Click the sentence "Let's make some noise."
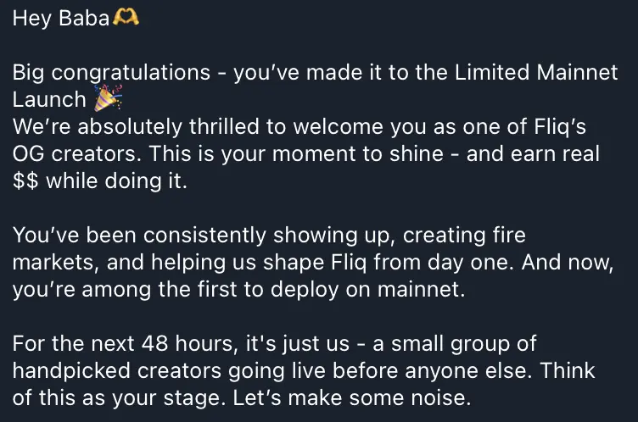Viewport: 638px width, 422px height. coord(352,398)
